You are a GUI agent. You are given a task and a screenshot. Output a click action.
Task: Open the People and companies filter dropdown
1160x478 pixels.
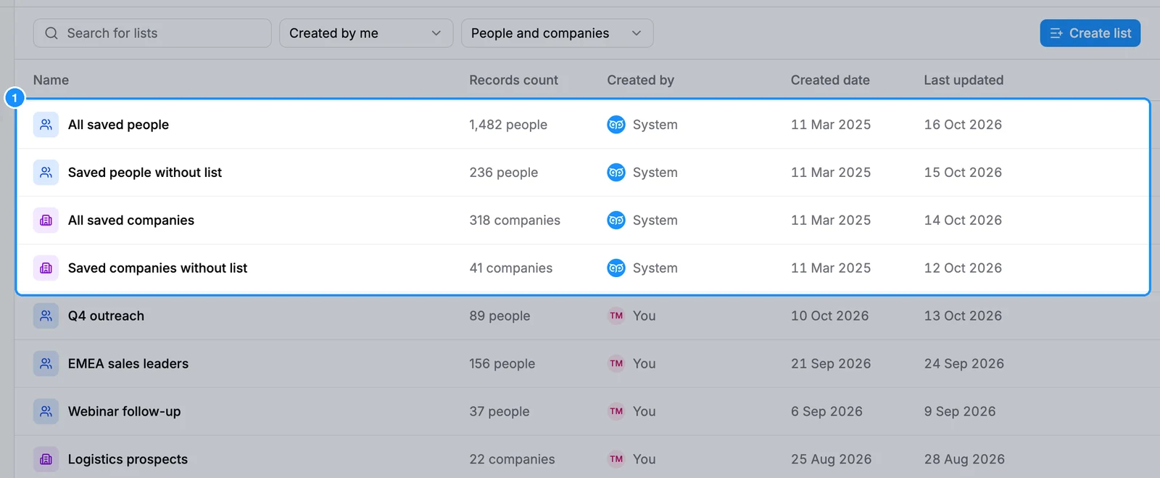click(558, 33)
